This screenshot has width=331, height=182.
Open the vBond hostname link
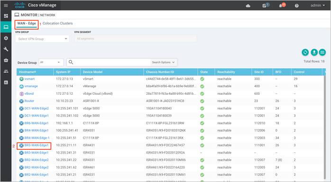(x=29, y=94)
